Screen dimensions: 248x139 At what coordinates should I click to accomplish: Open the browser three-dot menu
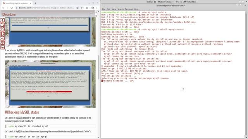click(97, 8)
